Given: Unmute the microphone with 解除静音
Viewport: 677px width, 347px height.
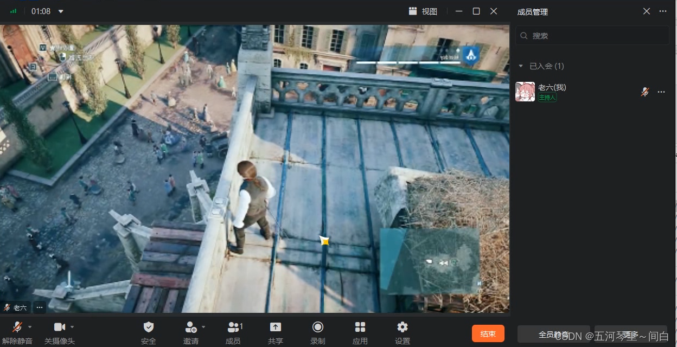Looking at the screenshot, I should coord(17,332).
